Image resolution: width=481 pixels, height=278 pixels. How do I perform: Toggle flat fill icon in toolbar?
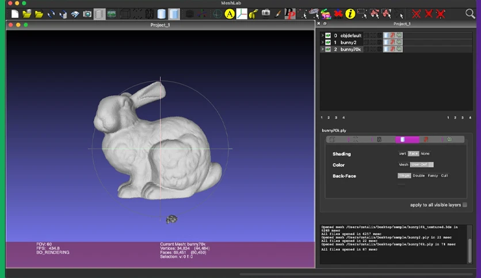pos(174,14)
